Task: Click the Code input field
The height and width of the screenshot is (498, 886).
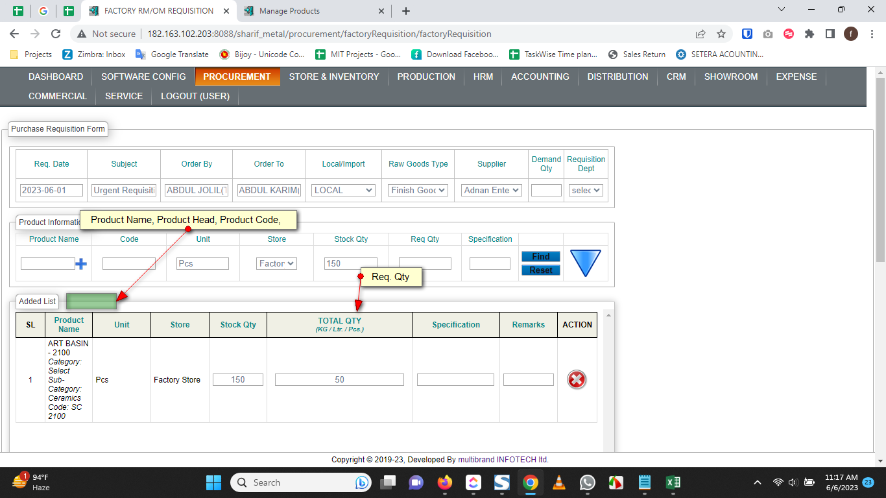Action: [129, 263]
